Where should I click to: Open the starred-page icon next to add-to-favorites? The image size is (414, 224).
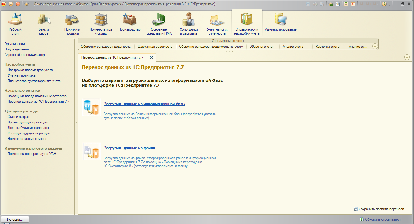tap(338, 4)
